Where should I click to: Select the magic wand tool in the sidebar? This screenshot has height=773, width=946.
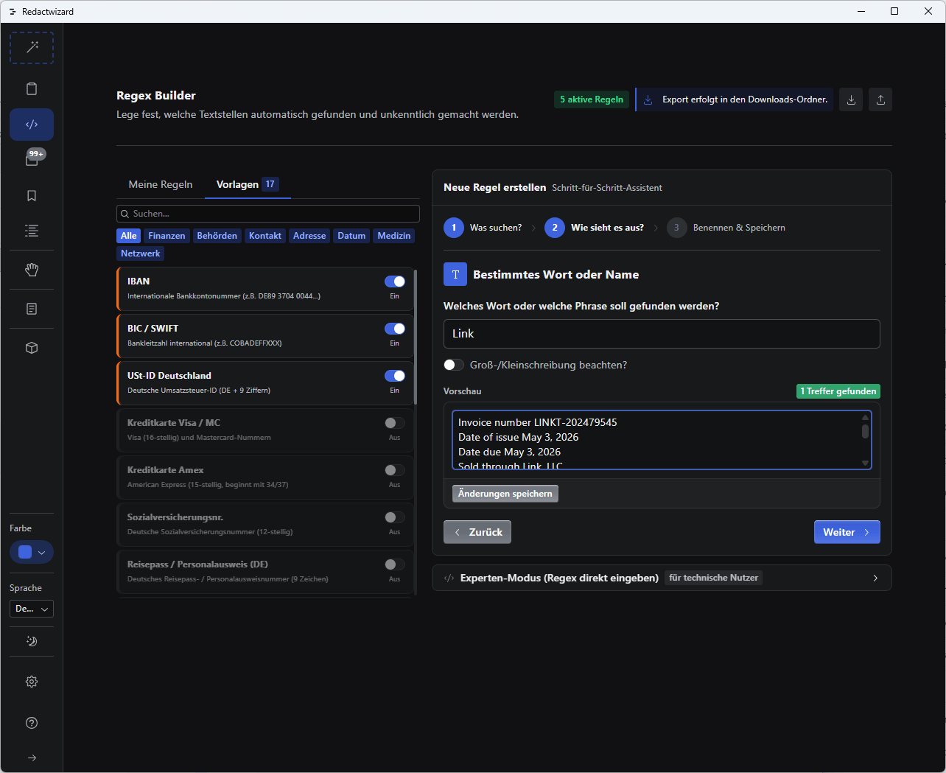(x=32, y=48)
